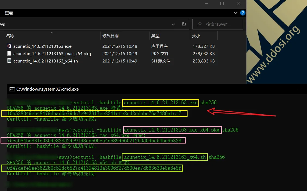This screenshot has height=191, width=307.
Task: Click the PKG 文件 type cell
Action: [x=160, y=53]
